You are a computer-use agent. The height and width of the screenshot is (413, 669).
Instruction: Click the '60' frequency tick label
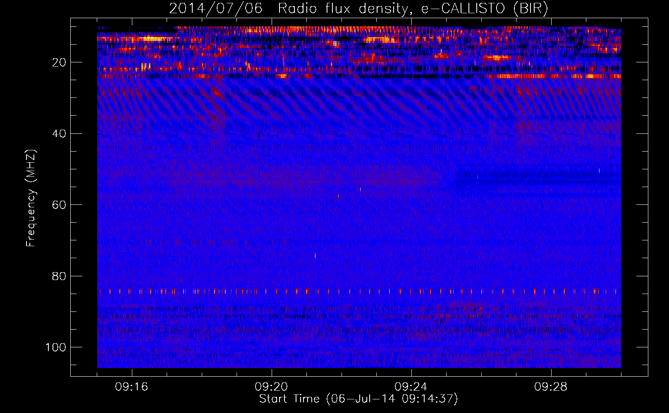(59, 205)
